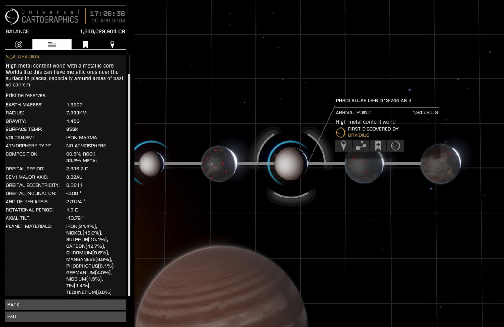Click the AXIAL TILT value -10.72
Viewport: 504px width, 327px height.
(75, 218)
